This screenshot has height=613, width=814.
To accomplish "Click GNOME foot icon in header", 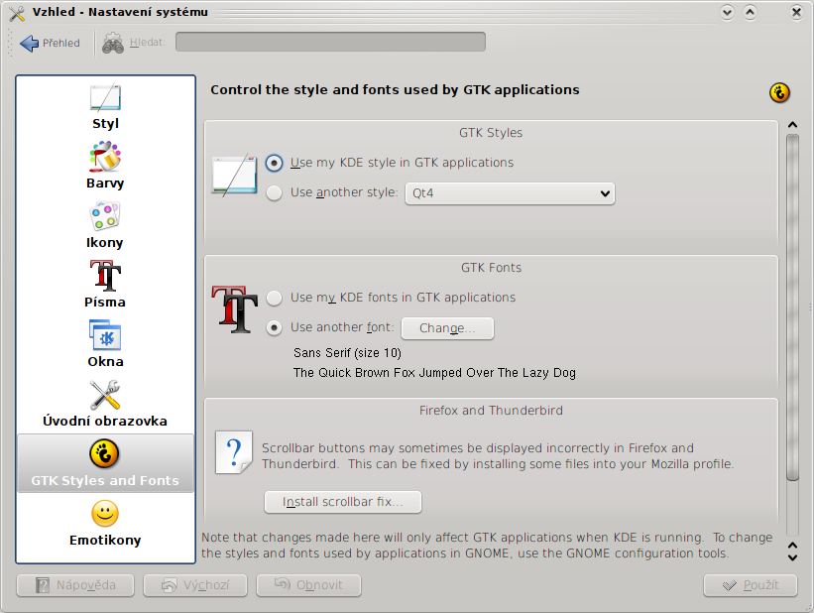I will 779,93.
